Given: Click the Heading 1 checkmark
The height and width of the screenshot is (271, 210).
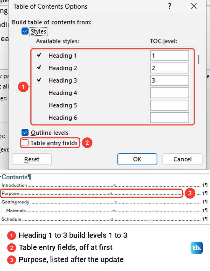Looking at the screenshot, I should [x=39, y=55].
